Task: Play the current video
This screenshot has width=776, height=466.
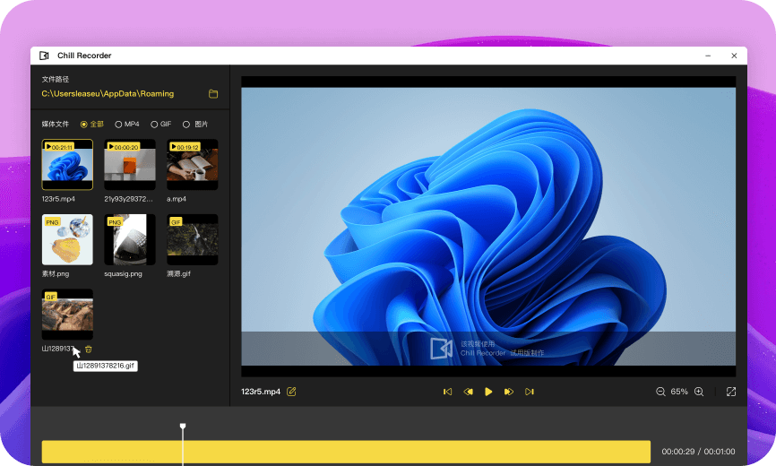Action: tap(488, 392)
